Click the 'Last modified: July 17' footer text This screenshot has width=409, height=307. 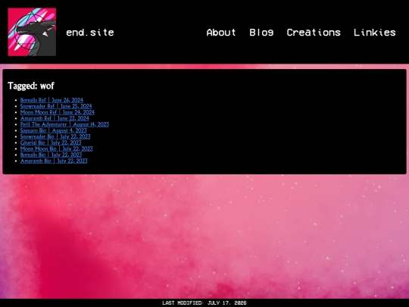pos(204,302)
